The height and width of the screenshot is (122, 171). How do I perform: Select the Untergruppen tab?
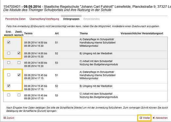71,19
